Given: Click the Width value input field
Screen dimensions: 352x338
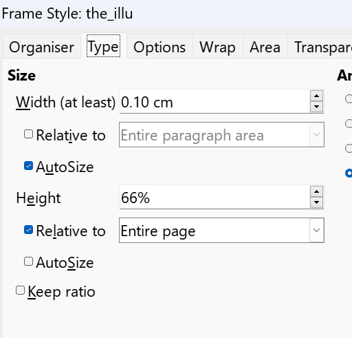Looking at the screenshot, I should point(214,102).
